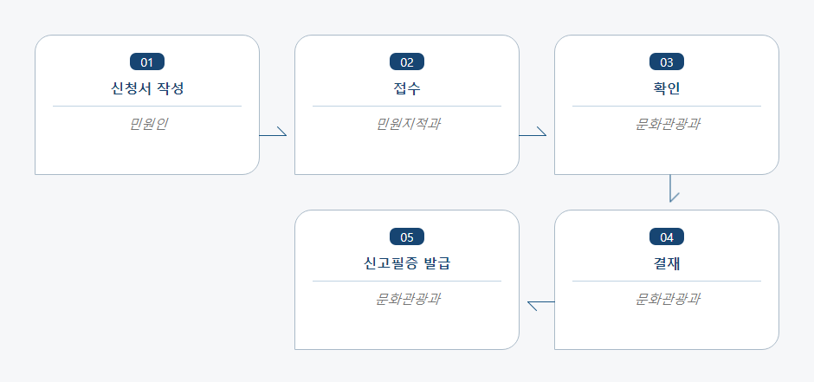Click the 05 step number badge

click(407, 236)
